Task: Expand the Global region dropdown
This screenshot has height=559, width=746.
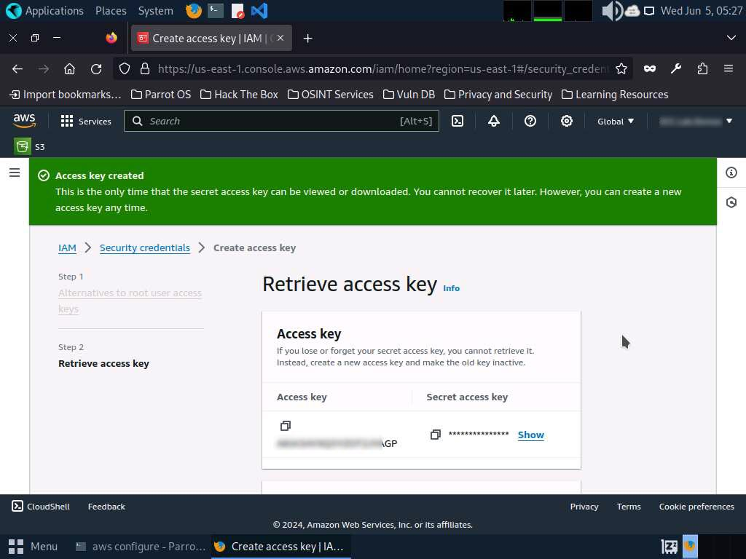Action: point(616,121)
